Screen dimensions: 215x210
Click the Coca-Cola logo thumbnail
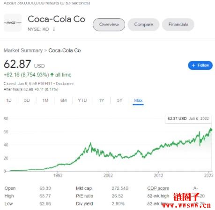[x=13, y=23]
